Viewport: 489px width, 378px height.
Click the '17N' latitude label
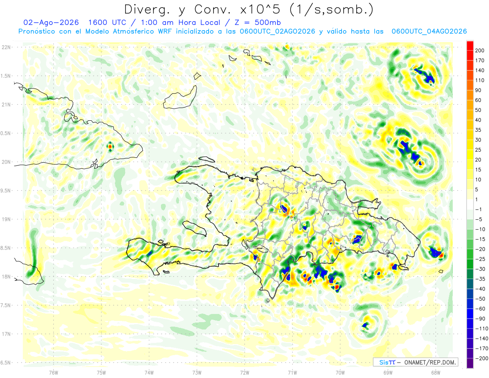point(6,334)
